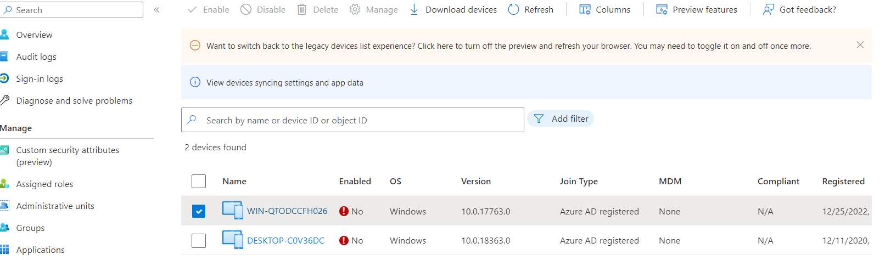Sort by the Name column header
The height and width of the screenshot is (260, 885).
234,181
